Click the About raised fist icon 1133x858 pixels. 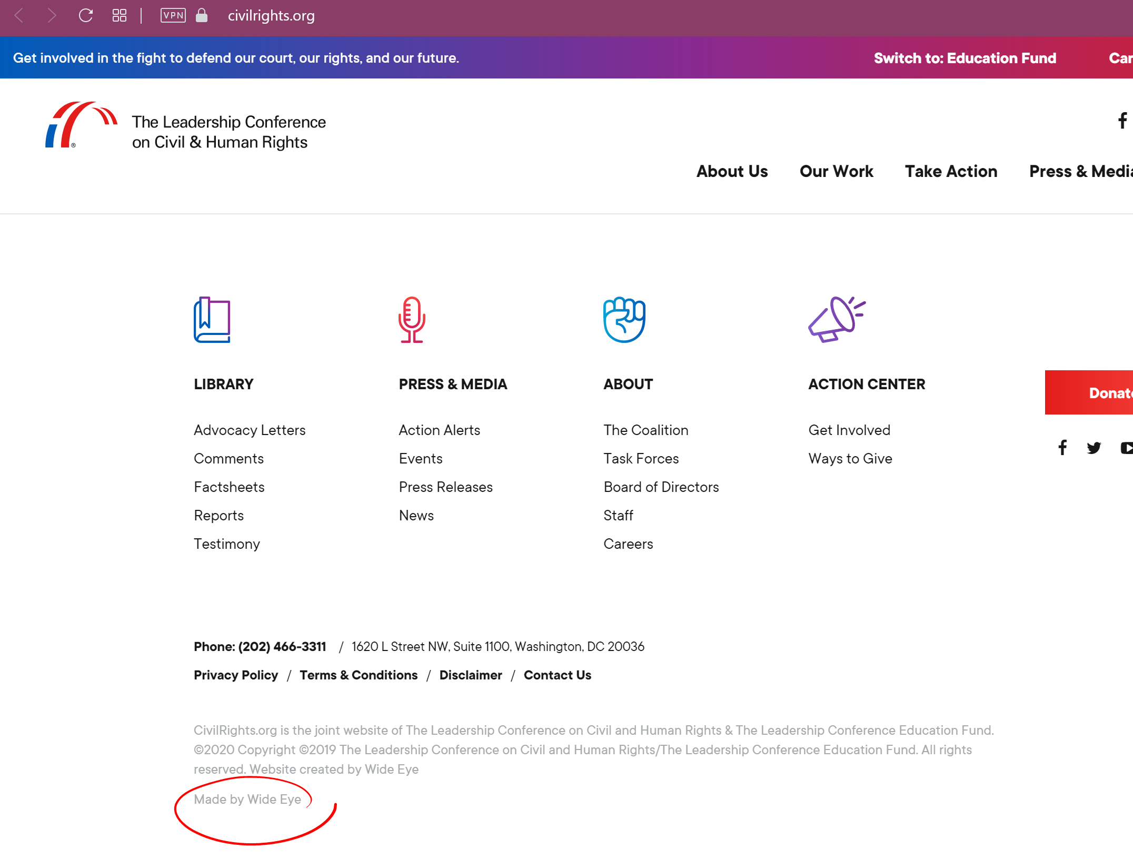624,320
